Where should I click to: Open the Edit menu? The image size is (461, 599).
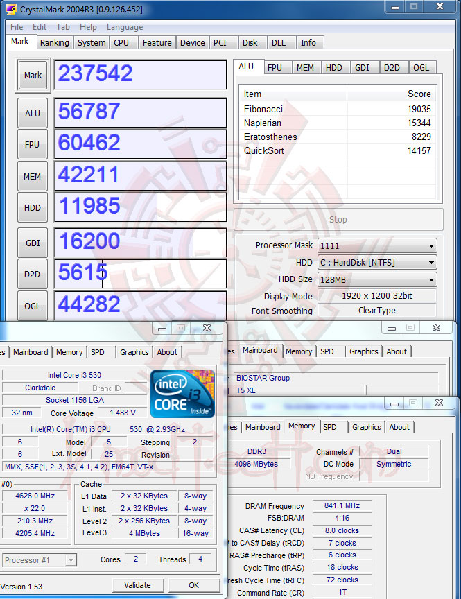[x=40, y=27]
